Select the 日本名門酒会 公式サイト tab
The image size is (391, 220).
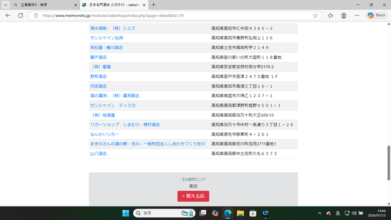114,5
